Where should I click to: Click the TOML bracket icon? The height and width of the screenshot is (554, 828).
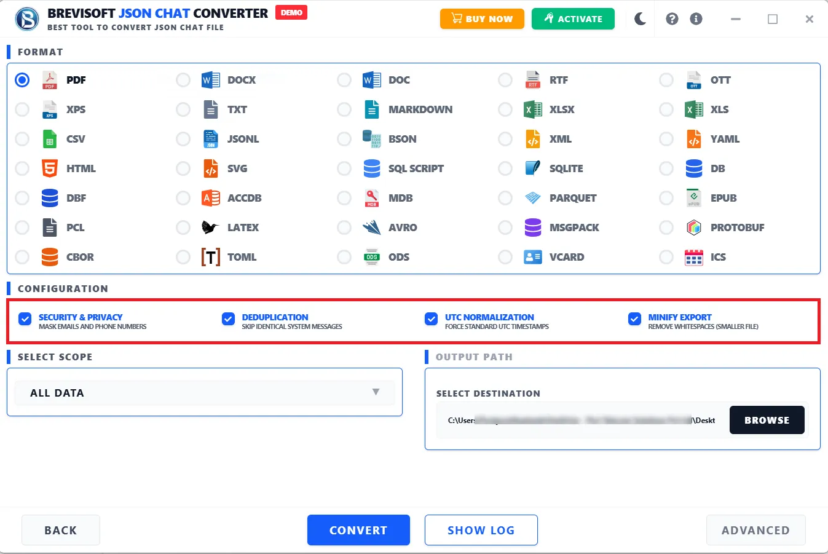(211, 257)
